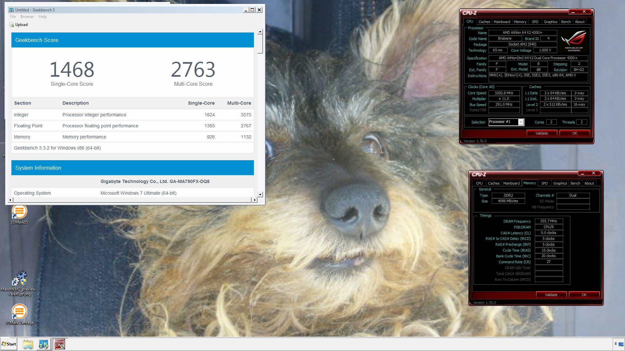Click the Geekbench 3 title bar icon
Image resolution: width=625 pixels, height=351 pixels.
[x=11, y=10]
